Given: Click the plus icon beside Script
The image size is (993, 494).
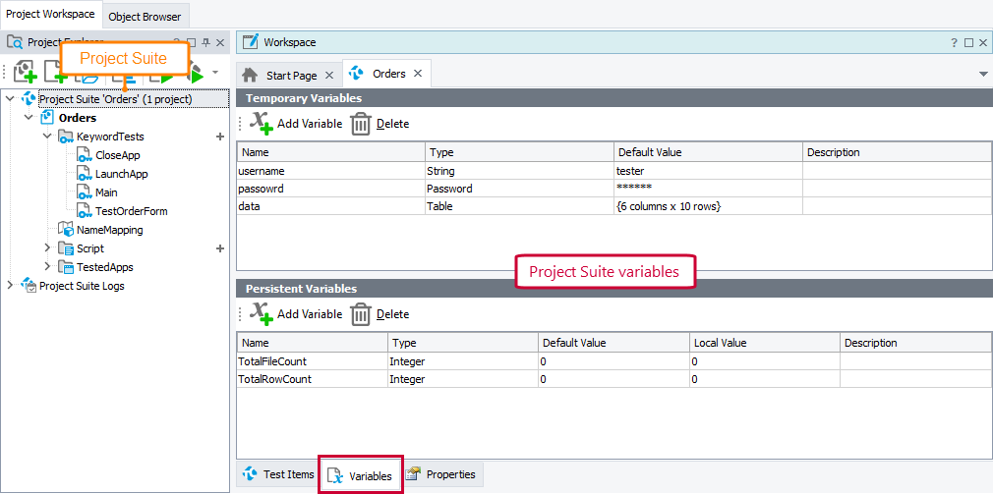Looking at the screenshot, I should [x=220, y=248].
